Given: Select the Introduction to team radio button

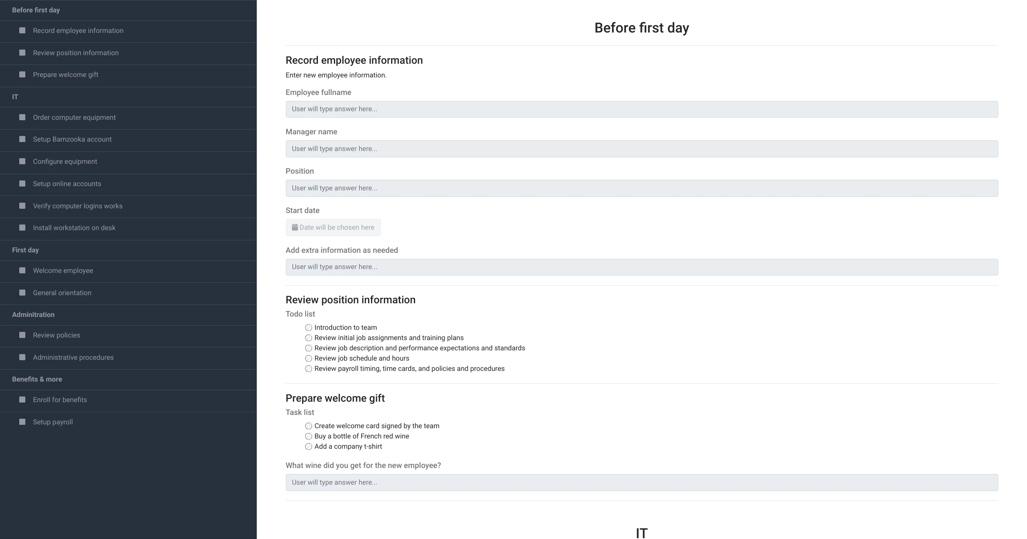Looking at the screenshot, I should [x=309, y=328].
